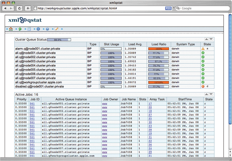The width and height of the screenshot is (232, 161).
Task: Reload page with browser reload button
Action: (x=20, y=8)
